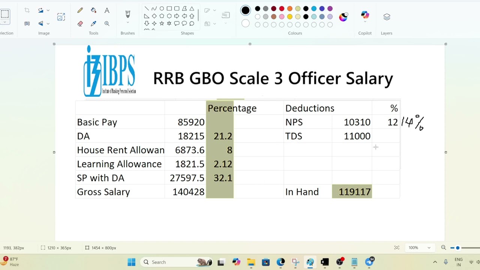
Task: Click the In Hand value 119117
Action: 354,192
